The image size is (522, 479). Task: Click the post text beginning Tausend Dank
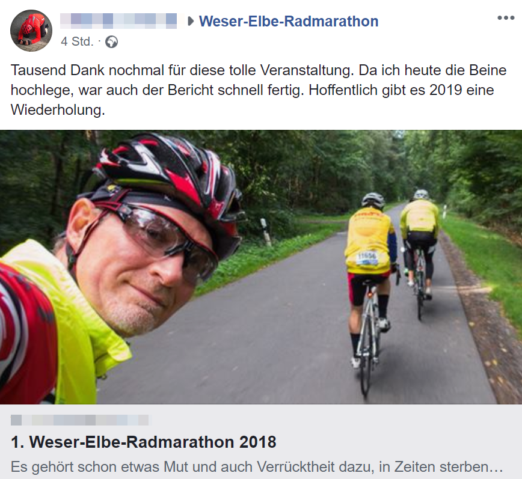(259, 90)
